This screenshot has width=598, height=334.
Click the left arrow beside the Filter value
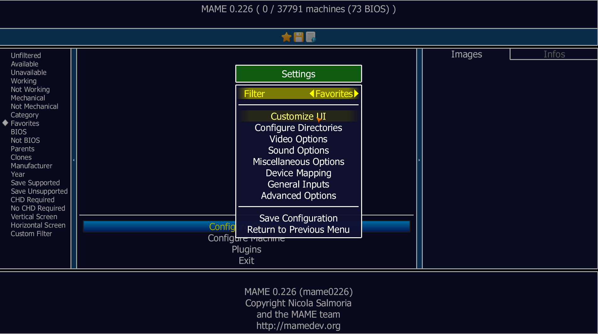coord(312,94)
